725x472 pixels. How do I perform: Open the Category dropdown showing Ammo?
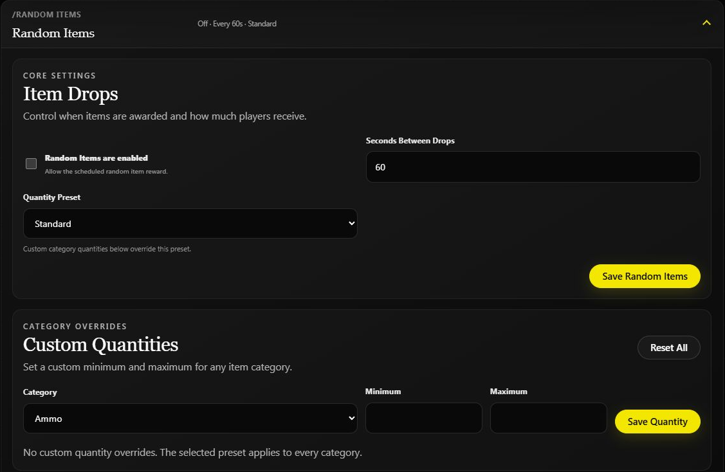(190, 419)
